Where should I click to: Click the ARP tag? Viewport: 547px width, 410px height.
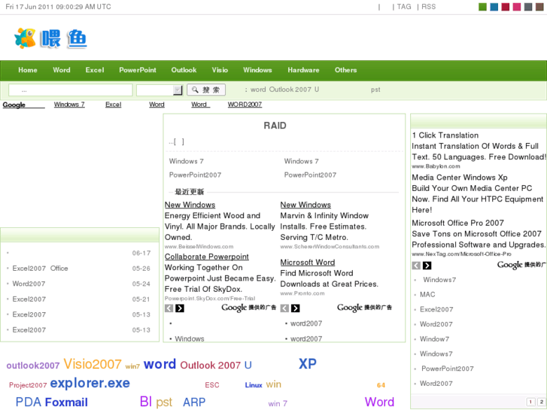(x=194, y=402)
